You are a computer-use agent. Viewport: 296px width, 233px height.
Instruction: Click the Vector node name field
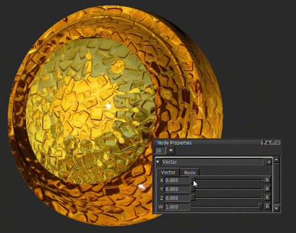pos(213,162)
